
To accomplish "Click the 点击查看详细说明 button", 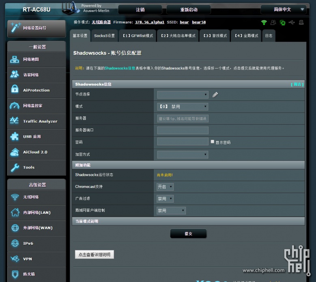I will tap(95, 254).
